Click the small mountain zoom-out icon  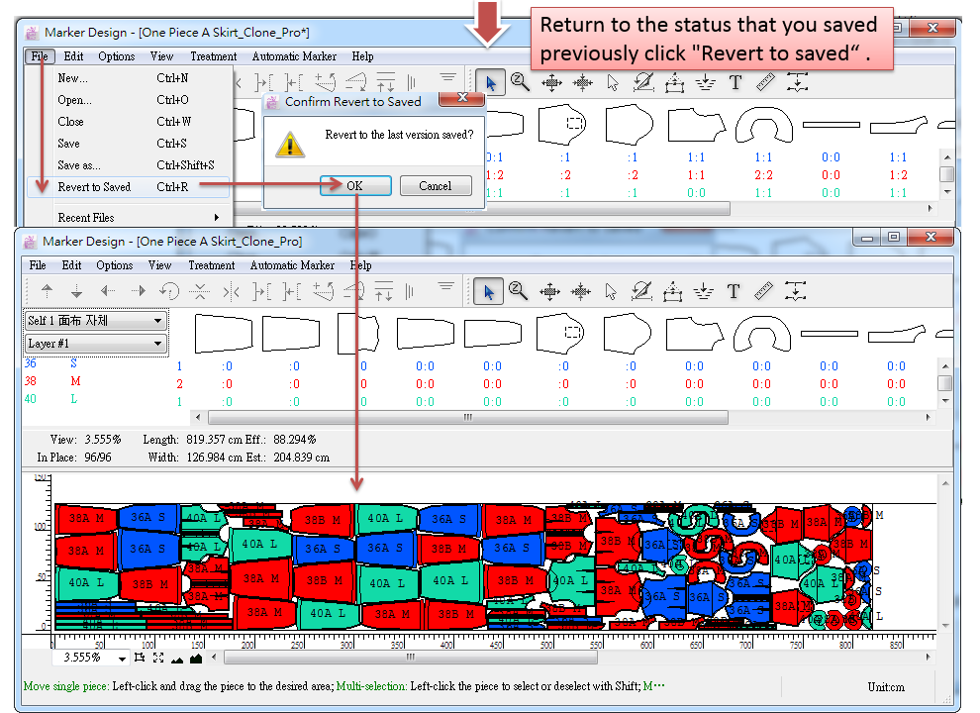point(177,659)
